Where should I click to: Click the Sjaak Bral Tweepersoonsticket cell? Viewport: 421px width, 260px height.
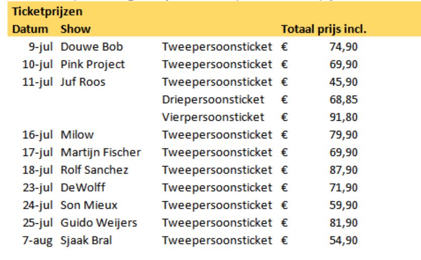[217, 240]
